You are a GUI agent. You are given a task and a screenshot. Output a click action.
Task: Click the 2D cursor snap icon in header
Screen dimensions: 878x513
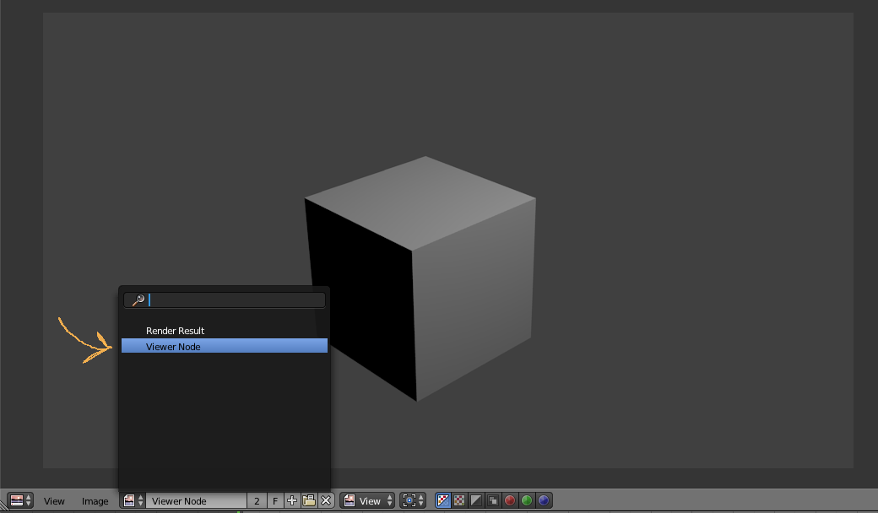point(410,500)
